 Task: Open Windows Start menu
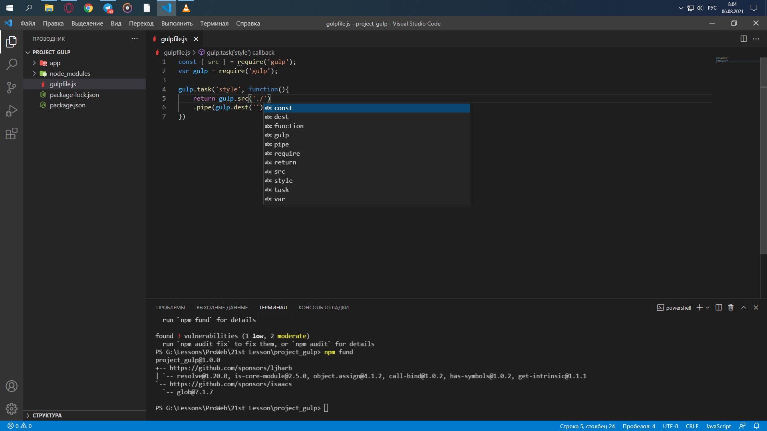10,8
